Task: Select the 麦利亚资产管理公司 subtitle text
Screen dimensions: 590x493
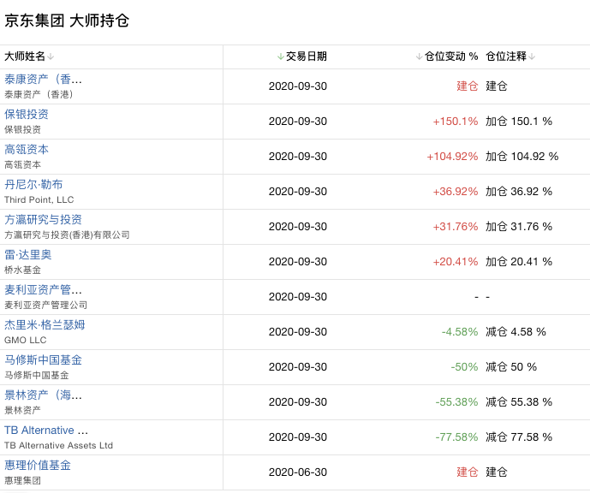Action: click(45, 305)
